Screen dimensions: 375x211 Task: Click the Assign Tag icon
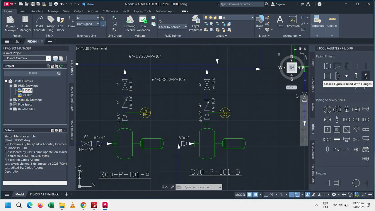point(51,23)
